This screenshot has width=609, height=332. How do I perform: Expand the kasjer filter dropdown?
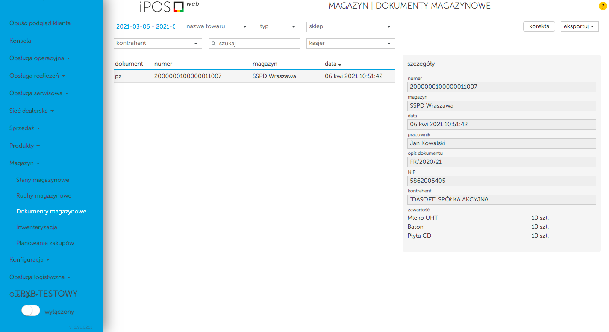click(350, 43)
